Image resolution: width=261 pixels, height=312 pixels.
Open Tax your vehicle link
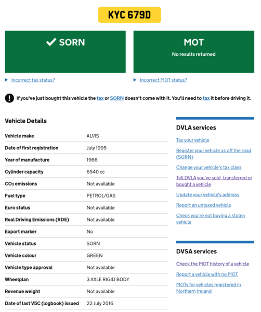[192, 140]
